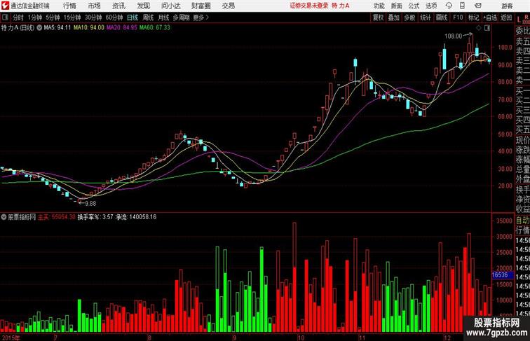Viewport: 530px width, 341px height.
Task: Switch to 月线 period tab
Action: tap(163, 18)
